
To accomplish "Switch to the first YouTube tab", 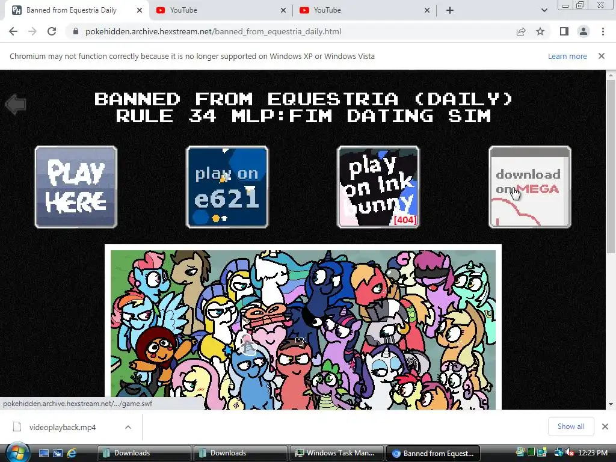I will [221, 10].
